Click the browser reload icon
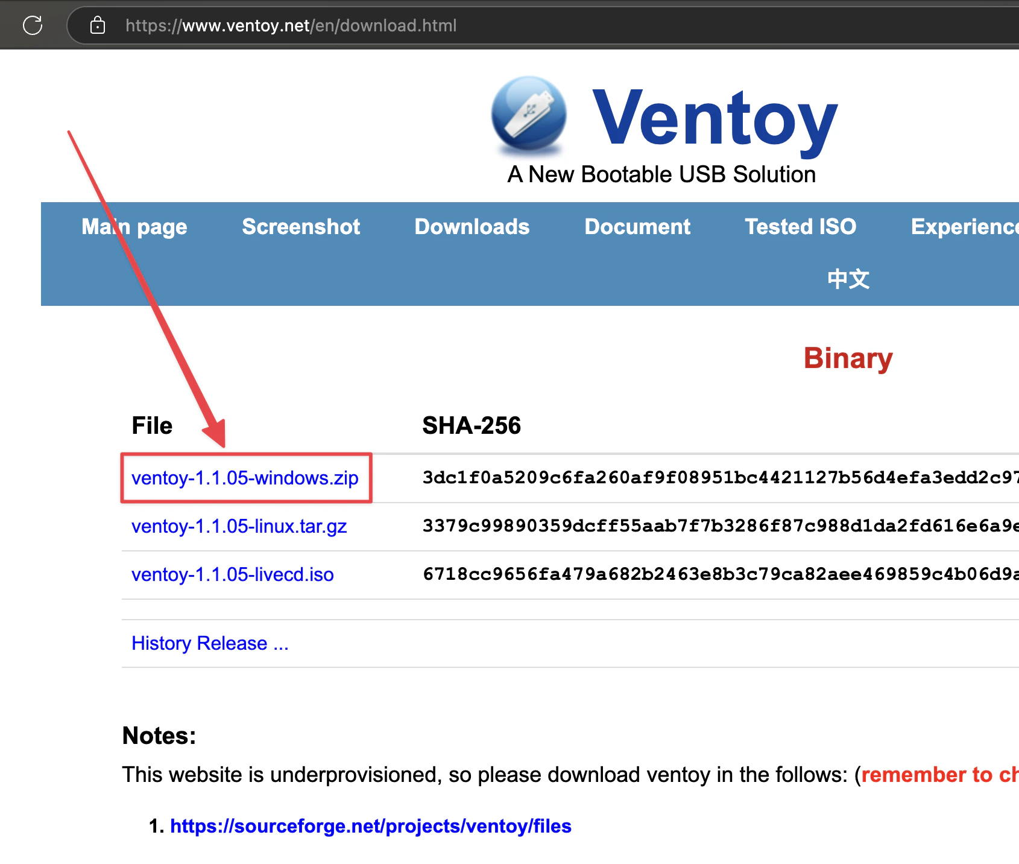The width and height of the screenshot is (1019, 864). (x=33, y=25)
